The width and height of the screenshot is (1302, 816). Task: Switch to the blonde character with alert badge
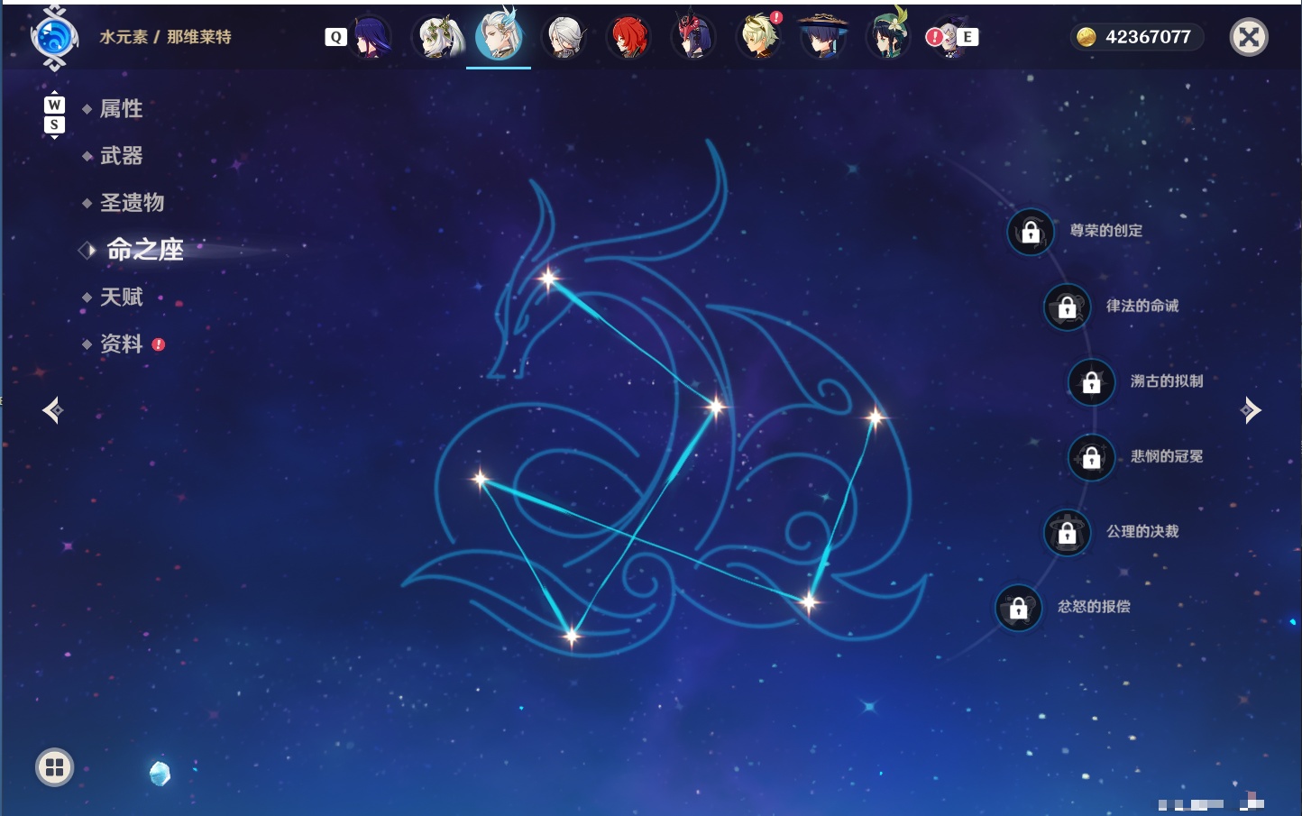tap(759, 37)
